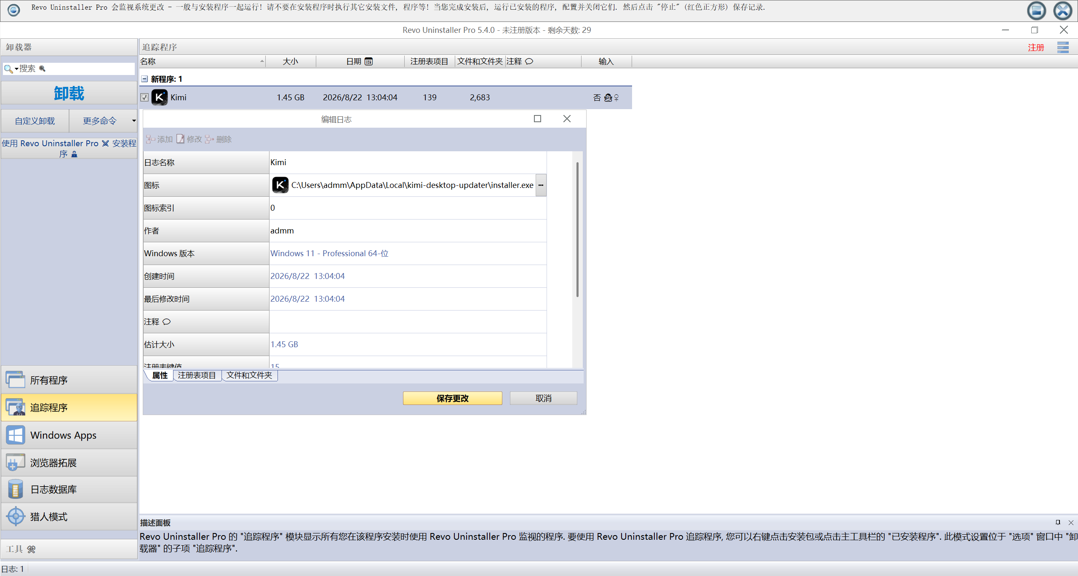Click the cancel X icon in top banner
The width and height of the screenshot is (1078, 576).
coord(1063,11)
